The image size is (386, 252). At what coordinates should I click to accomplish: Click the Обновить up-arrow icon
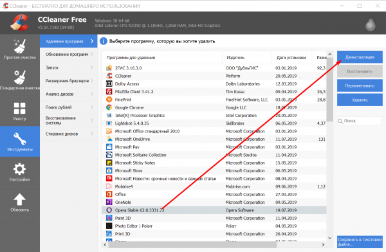click(x=19, y=199)
